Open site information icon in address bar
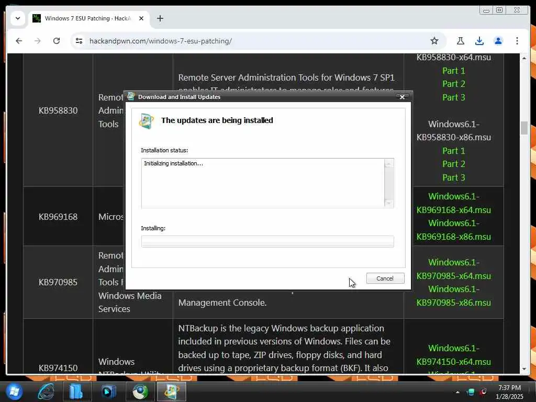 (x=79, y=41)
